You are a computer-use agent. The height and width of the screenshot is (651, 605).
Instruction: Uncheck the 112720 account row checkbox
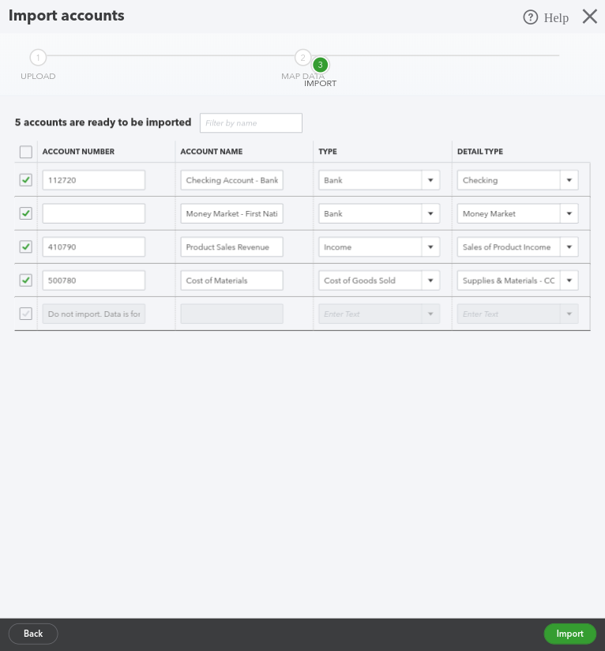coord(26,180)
